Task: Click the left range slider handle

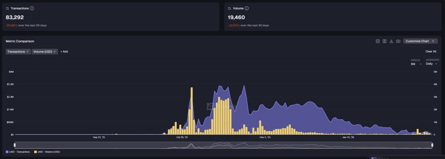Action: 15,145
